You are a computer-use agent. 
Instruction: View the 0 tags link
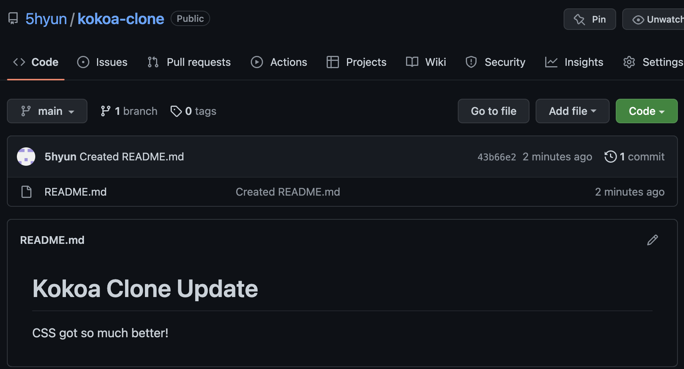tap(193, 111)
